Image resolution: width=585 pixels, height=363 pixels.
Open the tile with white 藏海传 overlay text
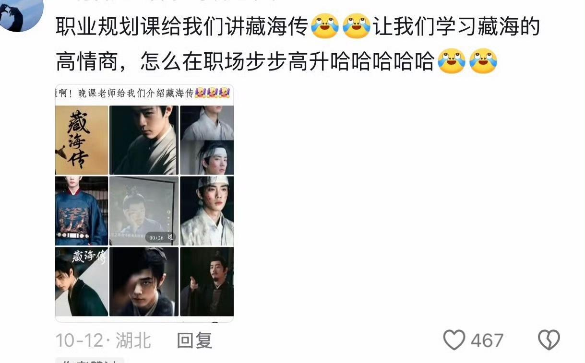82,281
